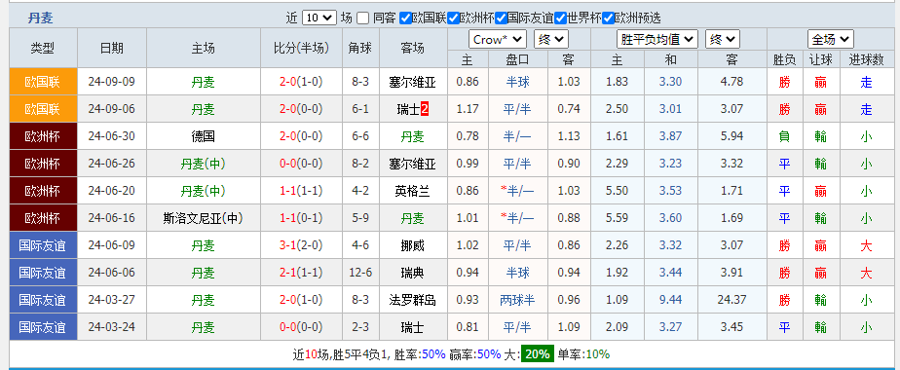Click the 进球数 column header
Image resolution: width=900 pixels, height=370 pixels.
click(x=866, y=59)
